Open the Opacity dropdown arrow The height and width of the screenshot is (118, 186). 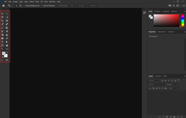pyautogui.click(x=178, y=84)
